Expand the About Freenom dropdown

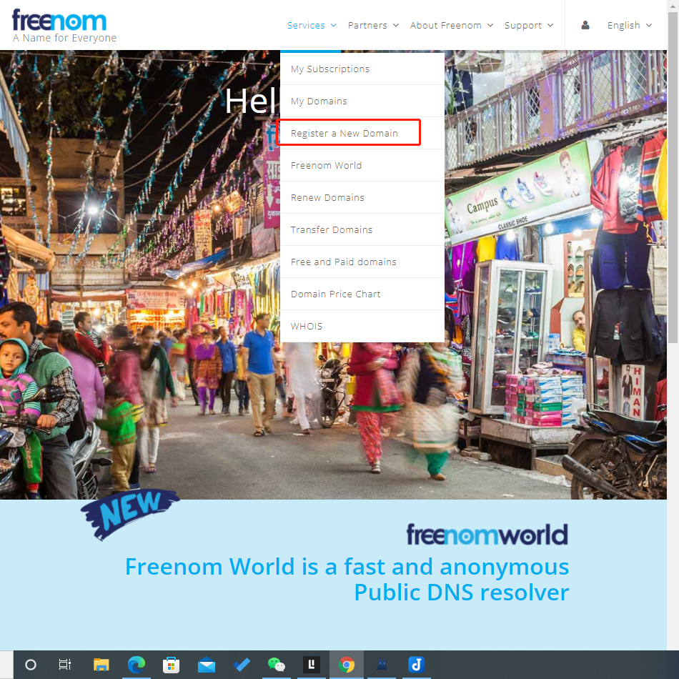click(452, 25)
